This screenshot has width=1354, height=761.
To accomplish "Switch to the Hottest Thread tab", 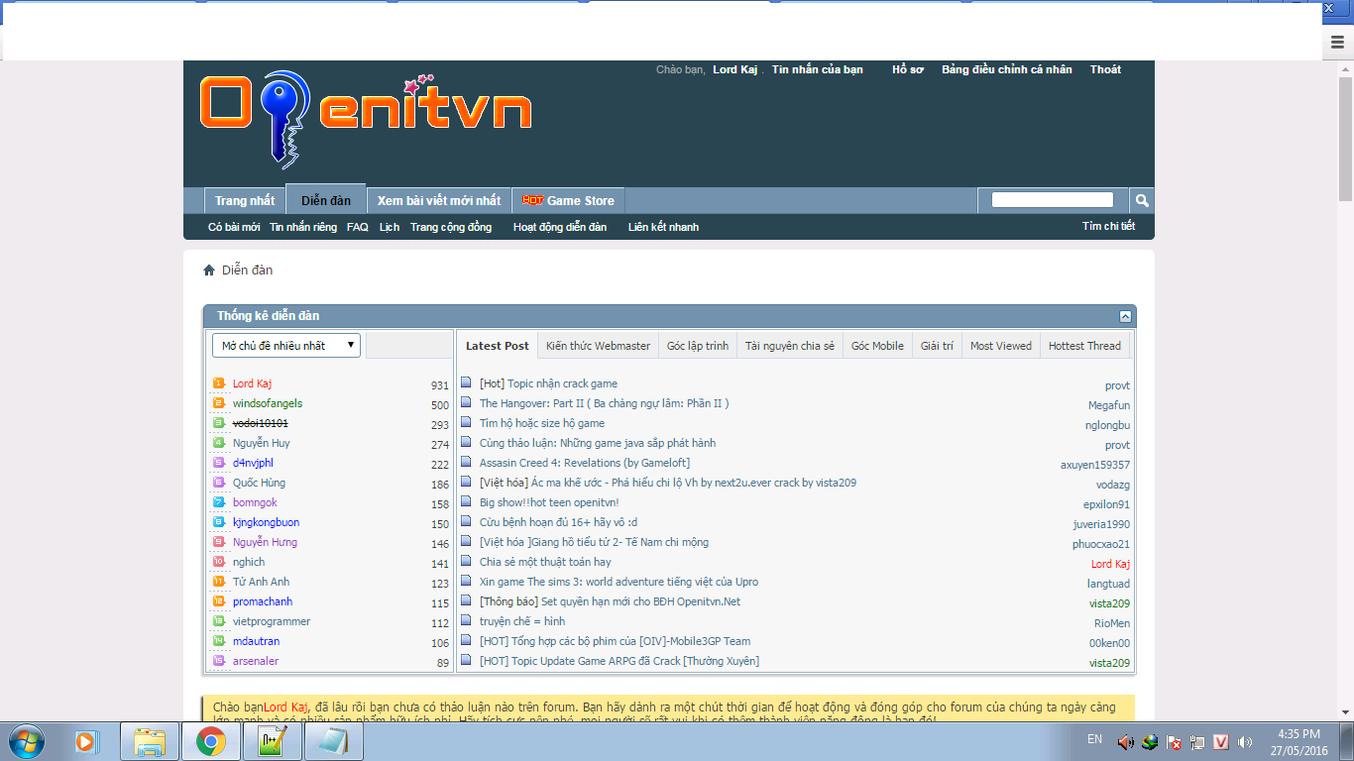I will click(1084, 346).
